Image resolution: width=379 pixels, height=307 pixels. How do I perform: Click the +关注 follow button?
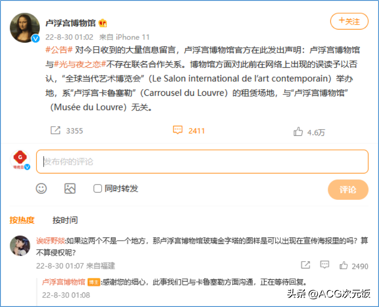pos(349,21)
